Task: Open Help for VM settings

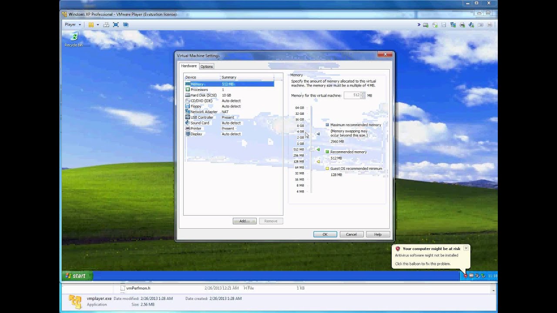Action: (378, 234)
